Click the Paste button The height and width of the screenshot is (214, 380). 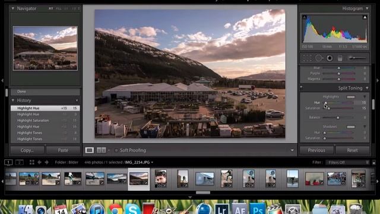[63, 150]
